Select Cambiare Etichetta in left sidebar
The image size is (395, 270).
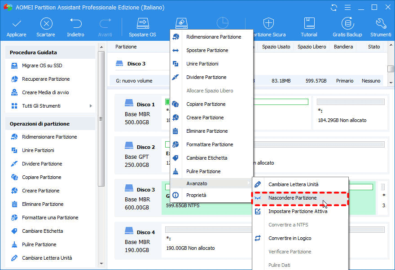tap(42, 231)
